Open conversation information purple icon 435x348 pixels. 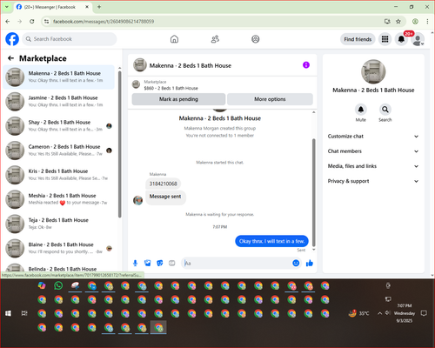[x=306, y=65]
